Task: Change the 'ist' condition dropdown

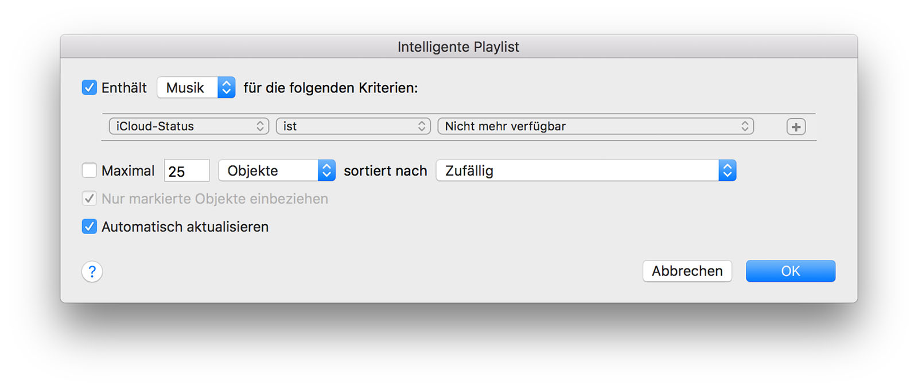Action: coord(353,126)
